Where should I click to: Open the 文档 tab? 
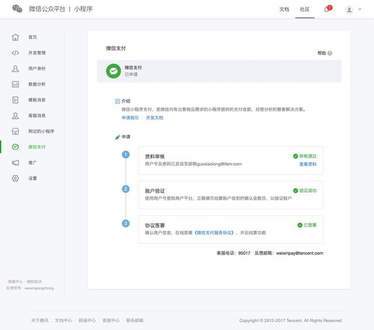(284, 9)
